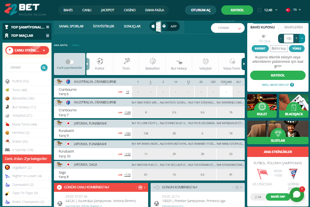Click the Buz Hokeyi icon in carousel

click(x=179, y=62)
